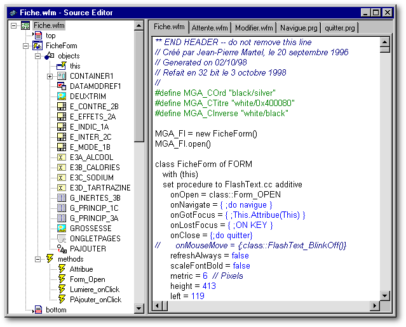Click code editor scroll up arrow

(385, 42)
